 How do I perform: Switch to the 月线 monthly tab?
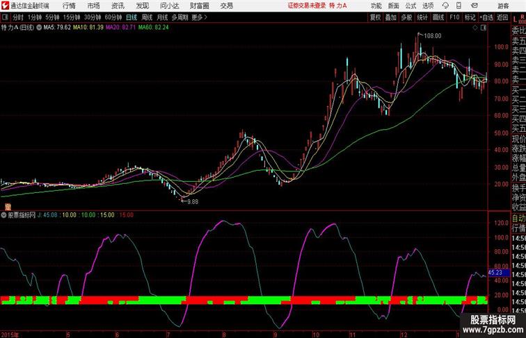[162, 17]
